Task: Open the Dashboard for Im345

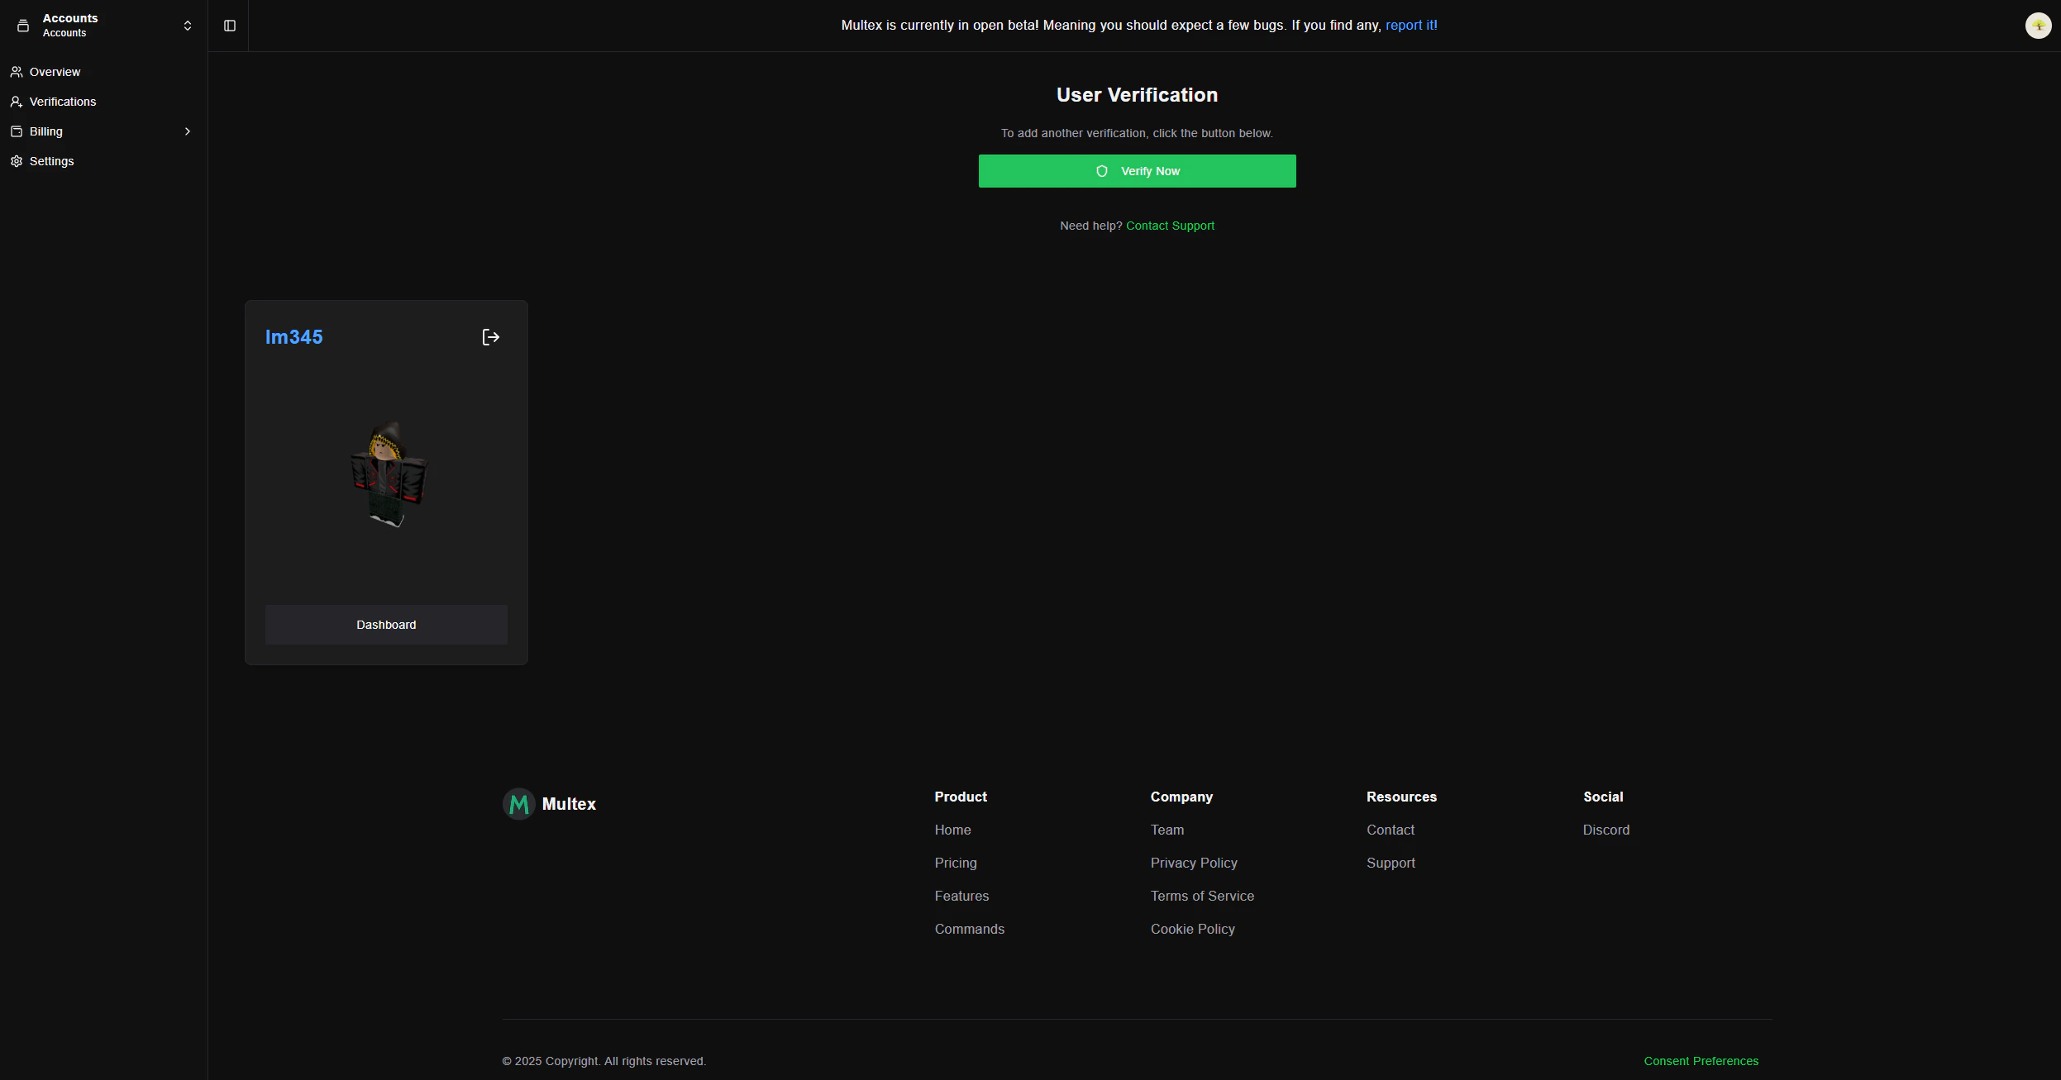Action: coord(386,625)
